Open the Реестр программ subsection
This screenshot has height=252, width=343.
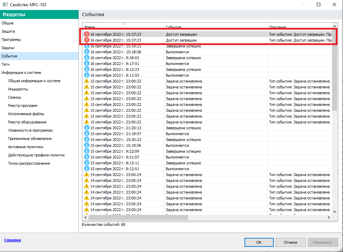click(x=22, y=106)
